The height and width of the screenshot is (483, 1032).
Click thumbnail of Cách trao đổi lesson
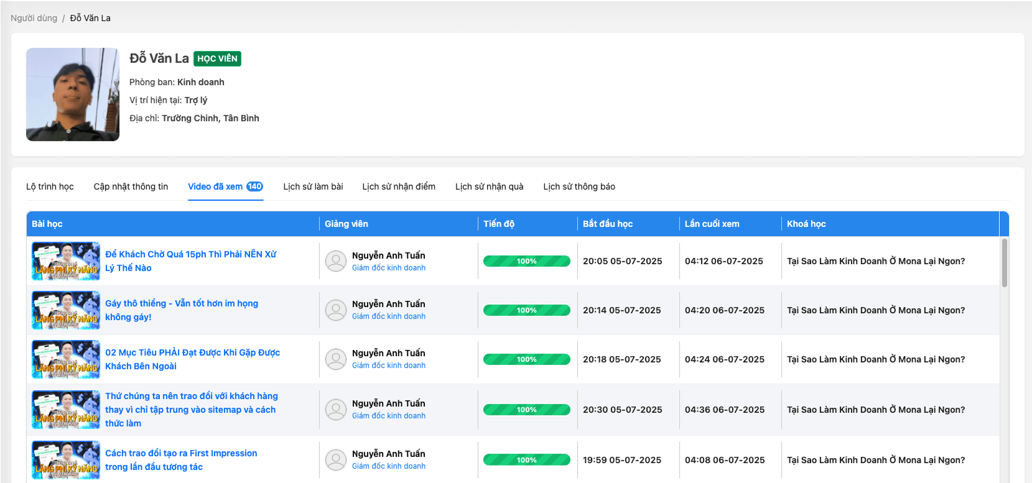pyautogui.click(x=66, y=460)
